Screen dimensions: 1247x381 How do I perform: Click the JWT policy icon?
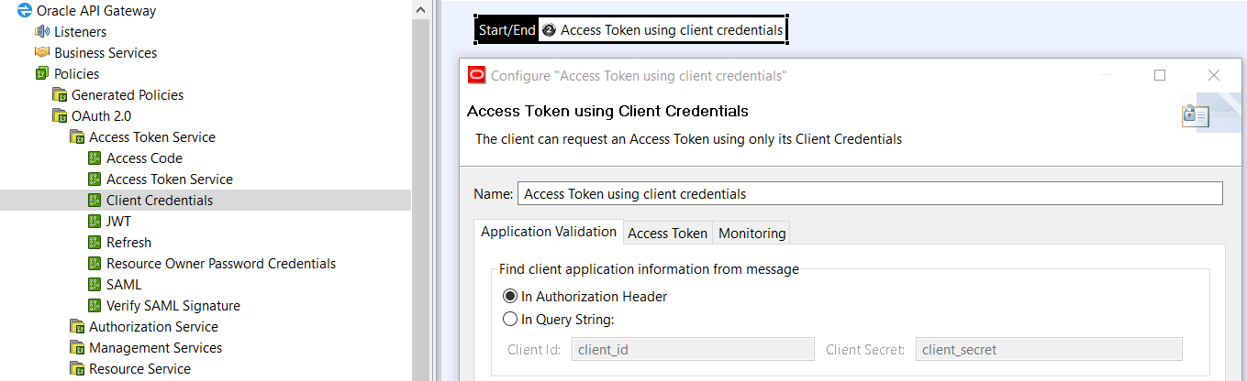click(95, 222)
